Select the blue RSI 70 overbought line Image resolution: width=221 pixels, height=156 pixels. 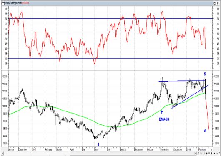tap(111, 18)
